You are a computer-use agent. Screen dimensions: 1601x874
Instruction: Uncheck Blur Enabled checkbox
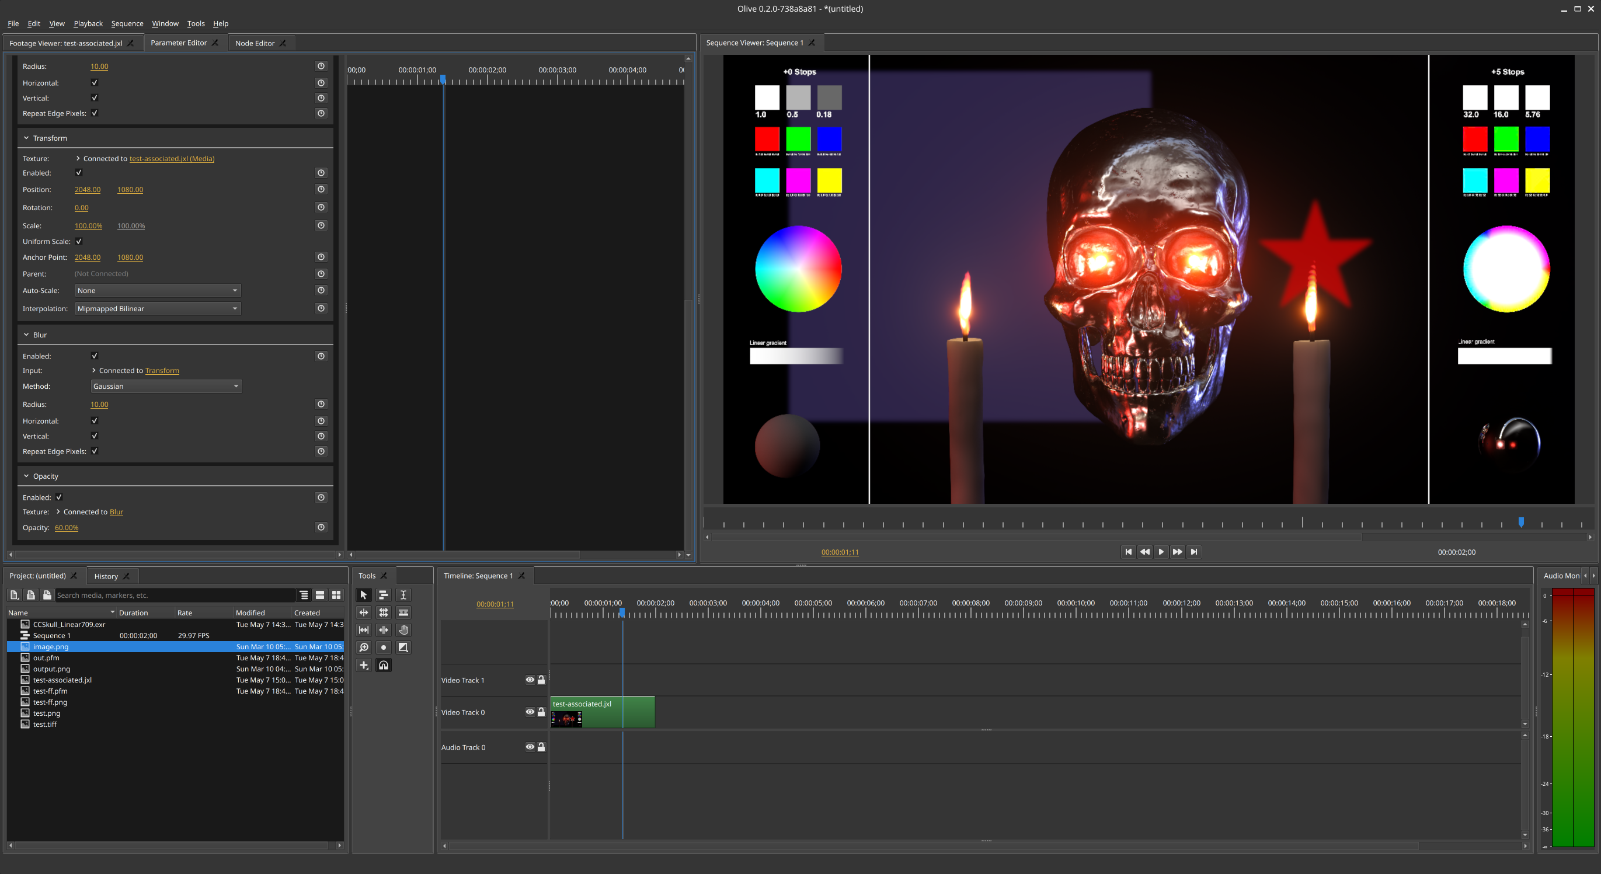click(x=95, y=356)
